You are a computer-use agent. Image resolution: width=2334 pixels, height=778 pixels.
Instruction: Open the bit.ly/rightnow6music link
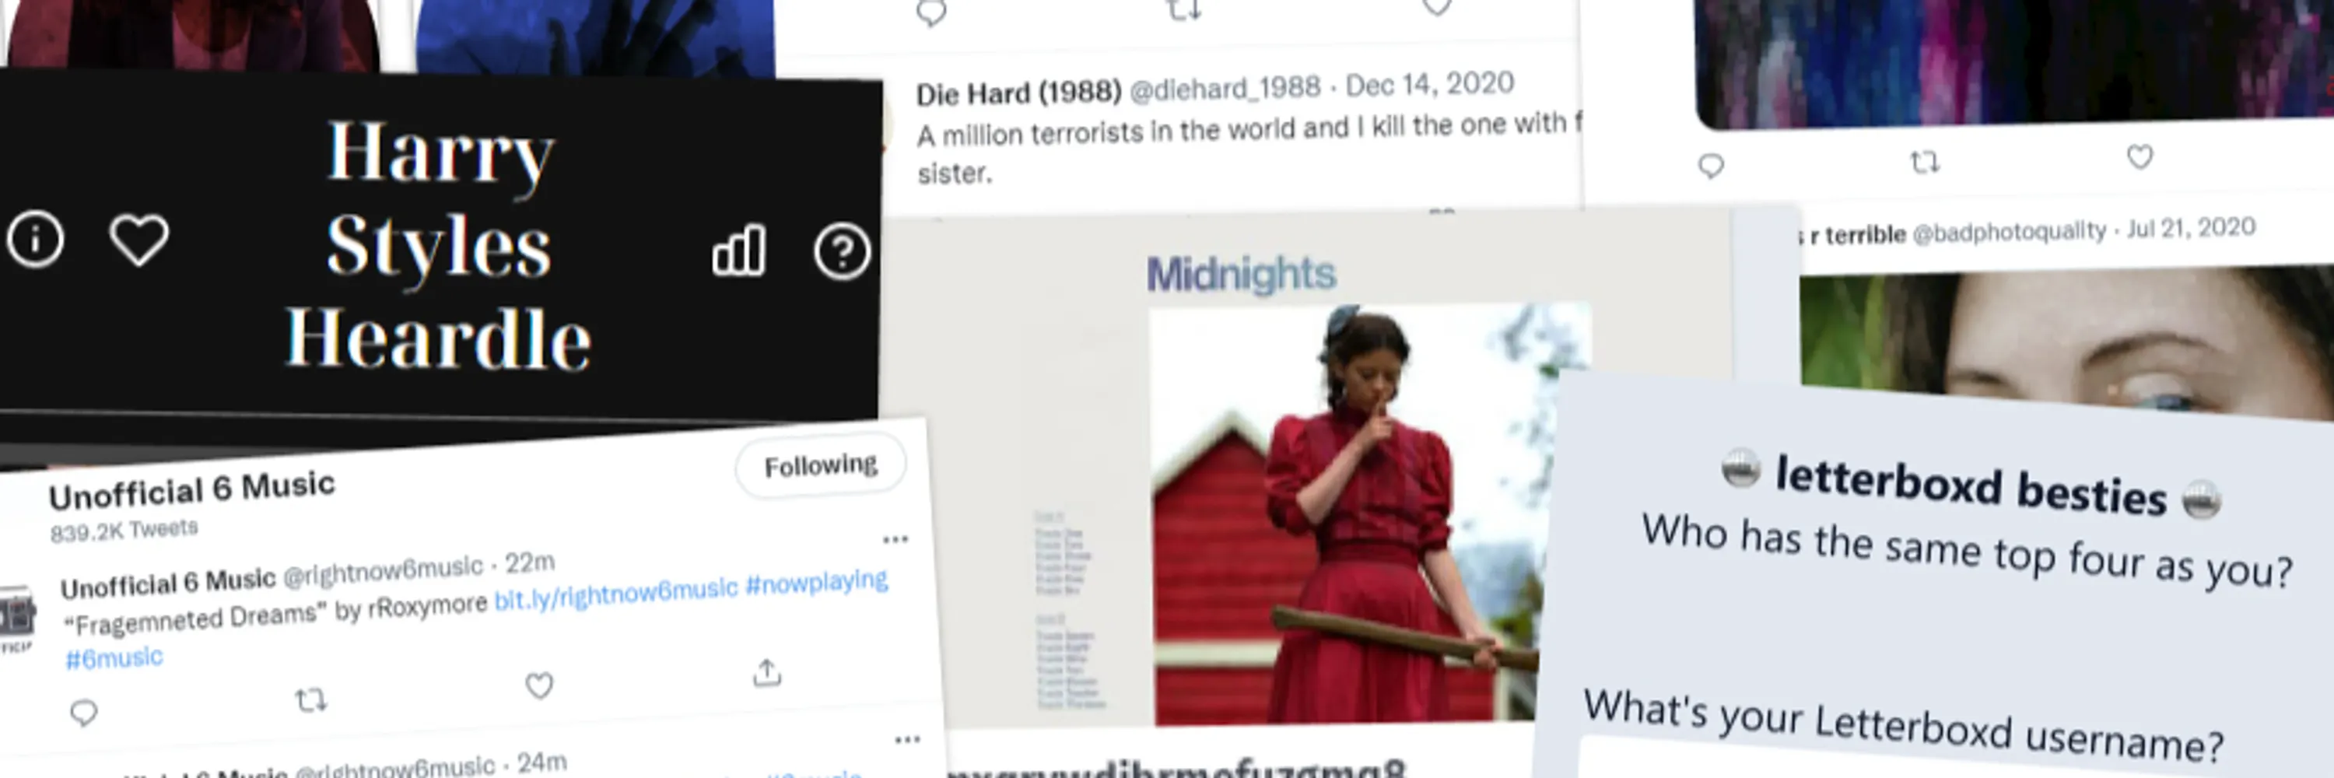click(x=616, y=594)
